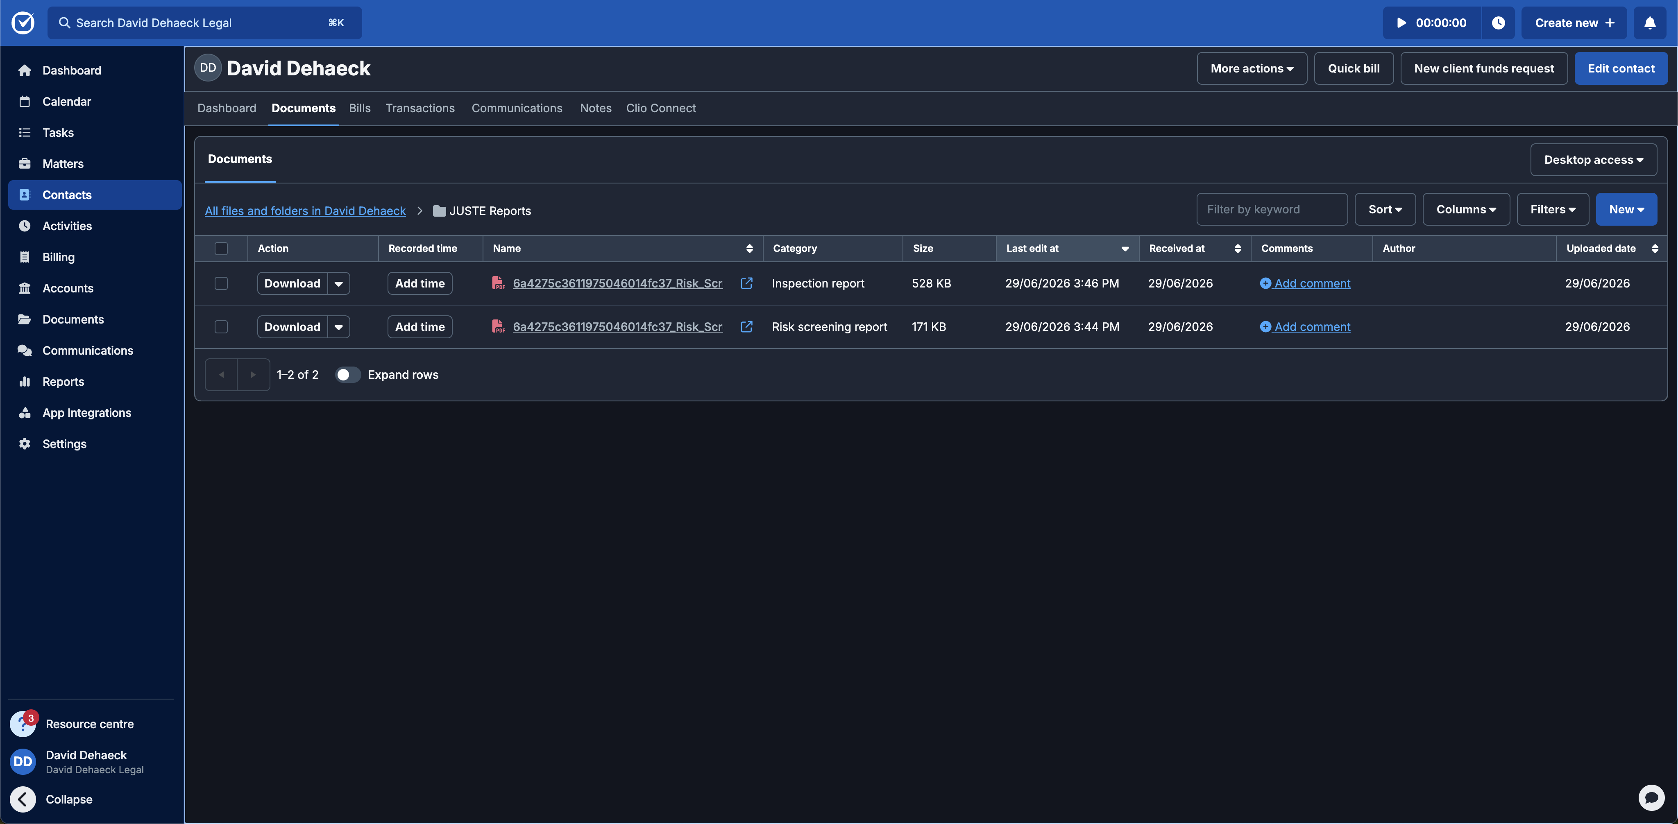The width and height of the screenshot is (1678, 824).
Task: Open Communications in the sidebar
Action: 95,351
